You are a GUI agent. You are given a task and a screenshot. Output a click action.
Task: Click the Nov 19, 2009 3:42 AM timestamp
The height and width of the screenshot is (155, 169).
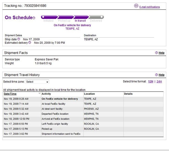[16, 114]
